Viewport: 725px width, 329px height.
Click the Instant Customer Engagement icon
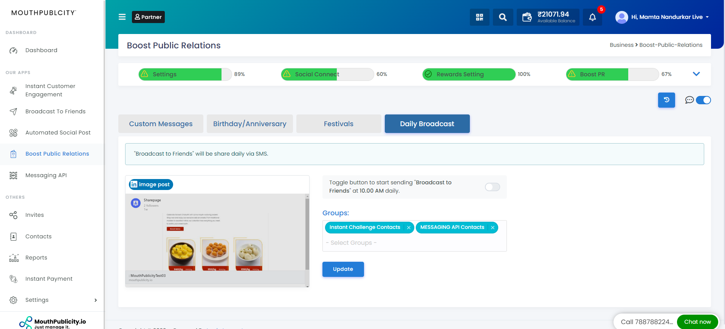coord(13,90)
